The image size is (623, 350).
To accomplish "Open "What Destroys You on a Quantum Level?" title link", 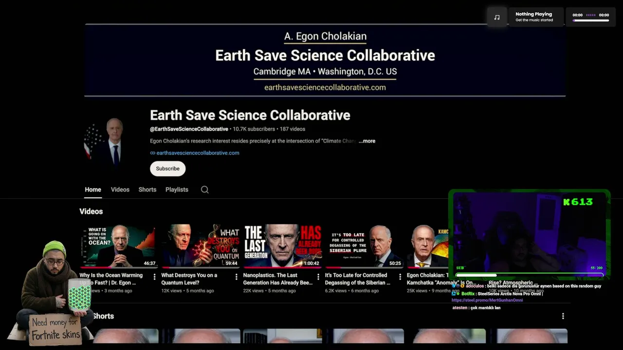I will click(189, 279).
